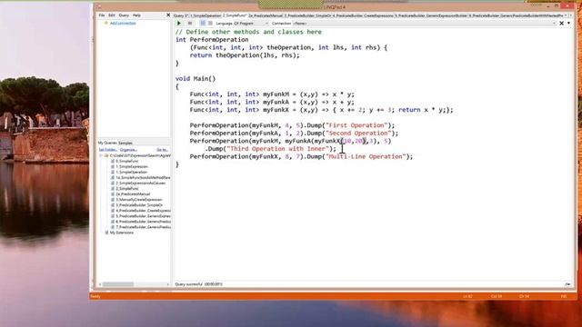Select the Samples panel tab
582x327 pixels.
pyautogui.click(x=125, y=143)
